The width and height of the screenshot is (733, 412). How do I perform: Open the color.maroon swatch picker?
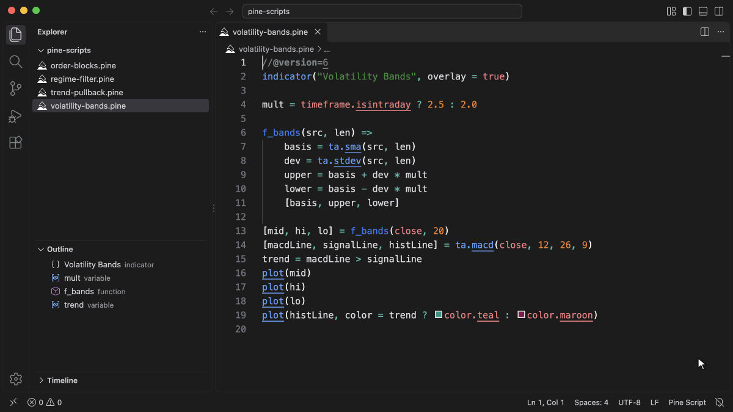pyautogui.click(x=521, y=315)
